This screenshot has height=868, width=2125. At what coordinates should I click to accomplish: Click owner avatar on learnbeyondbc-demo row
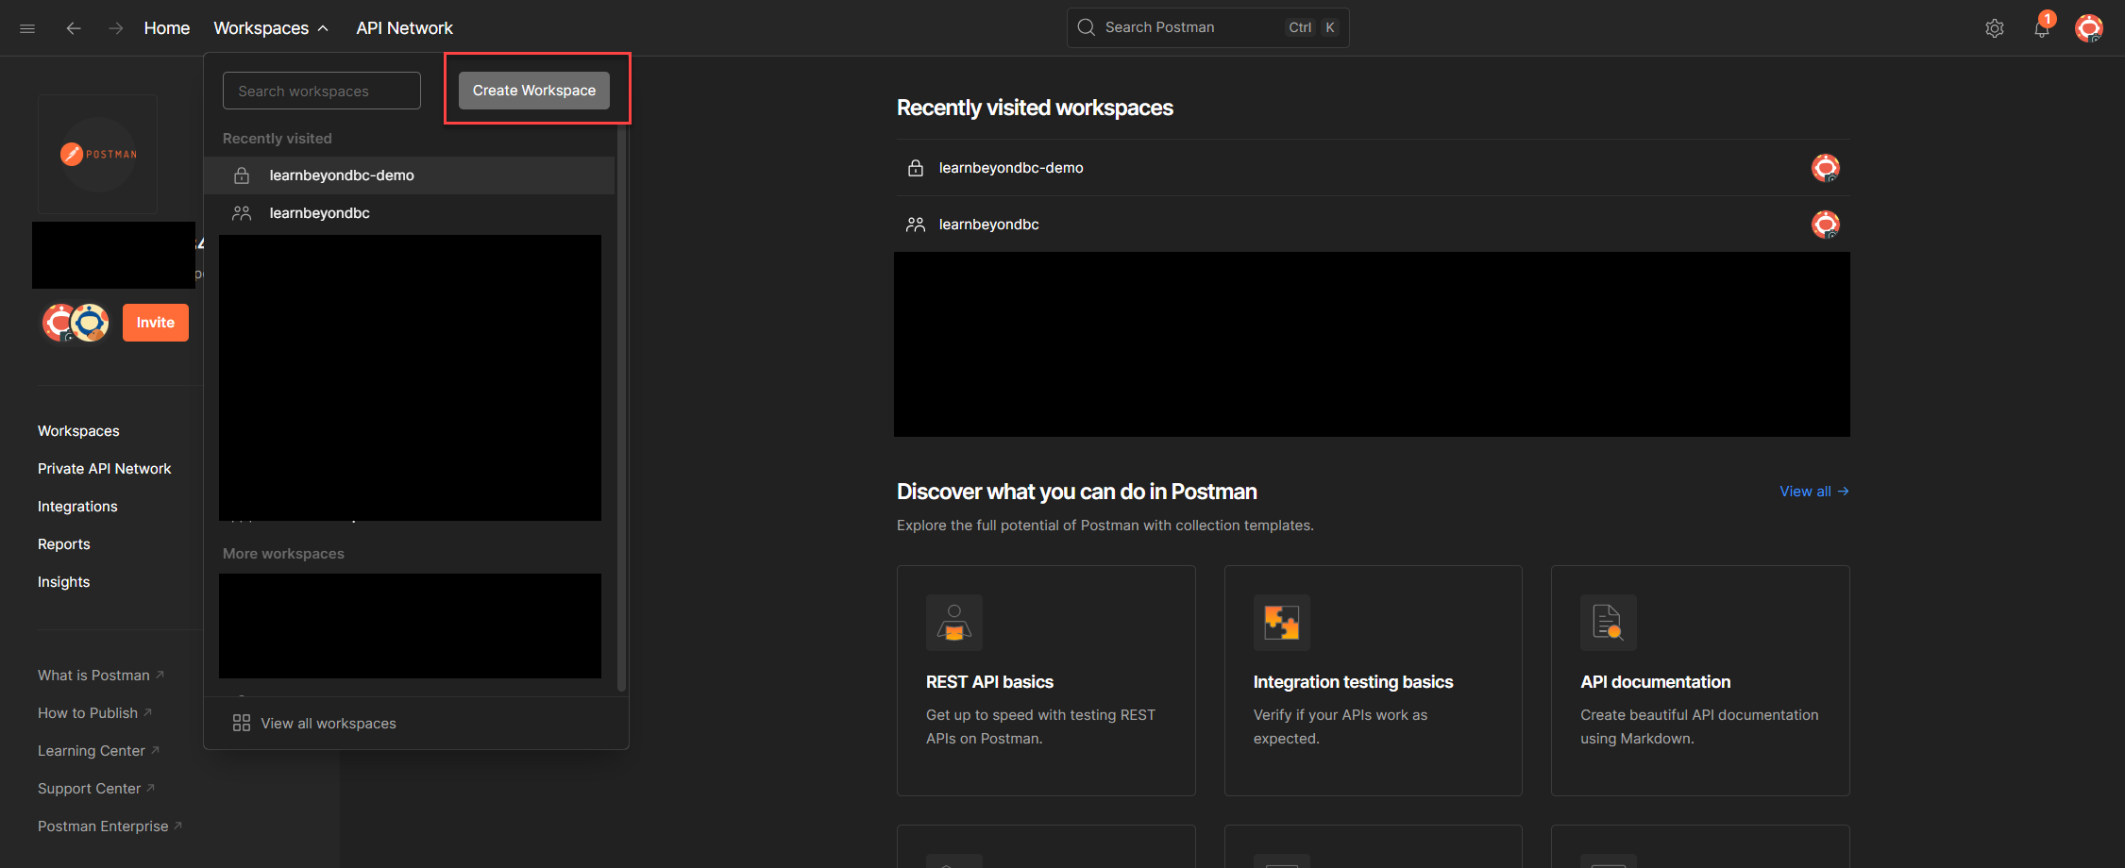click(1826, 168)
